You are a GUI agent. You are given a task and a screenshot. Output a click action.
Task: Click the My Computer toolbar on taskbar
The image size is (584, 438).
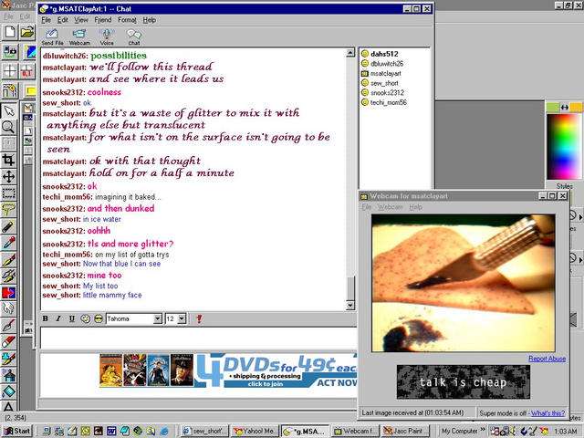459,431
